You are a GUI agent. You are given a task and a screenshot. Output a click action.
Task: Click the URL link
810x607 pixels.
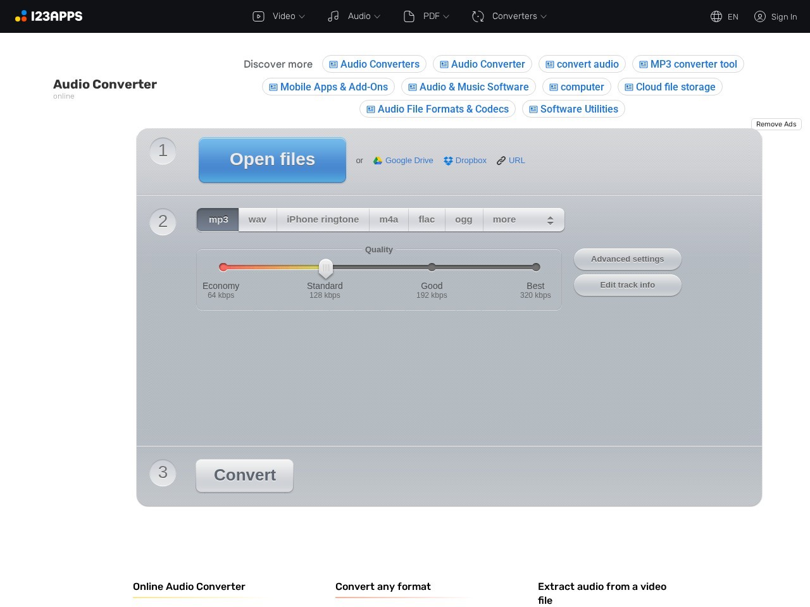(x=517, y=161)
